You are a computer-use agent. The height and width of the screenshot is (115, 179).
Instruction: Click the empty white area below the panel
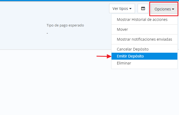[53, 83]
